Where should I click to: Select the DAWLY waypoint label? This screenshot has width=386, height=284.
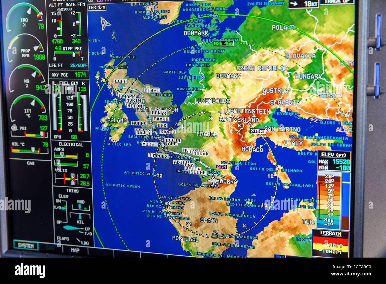(144, 133)
